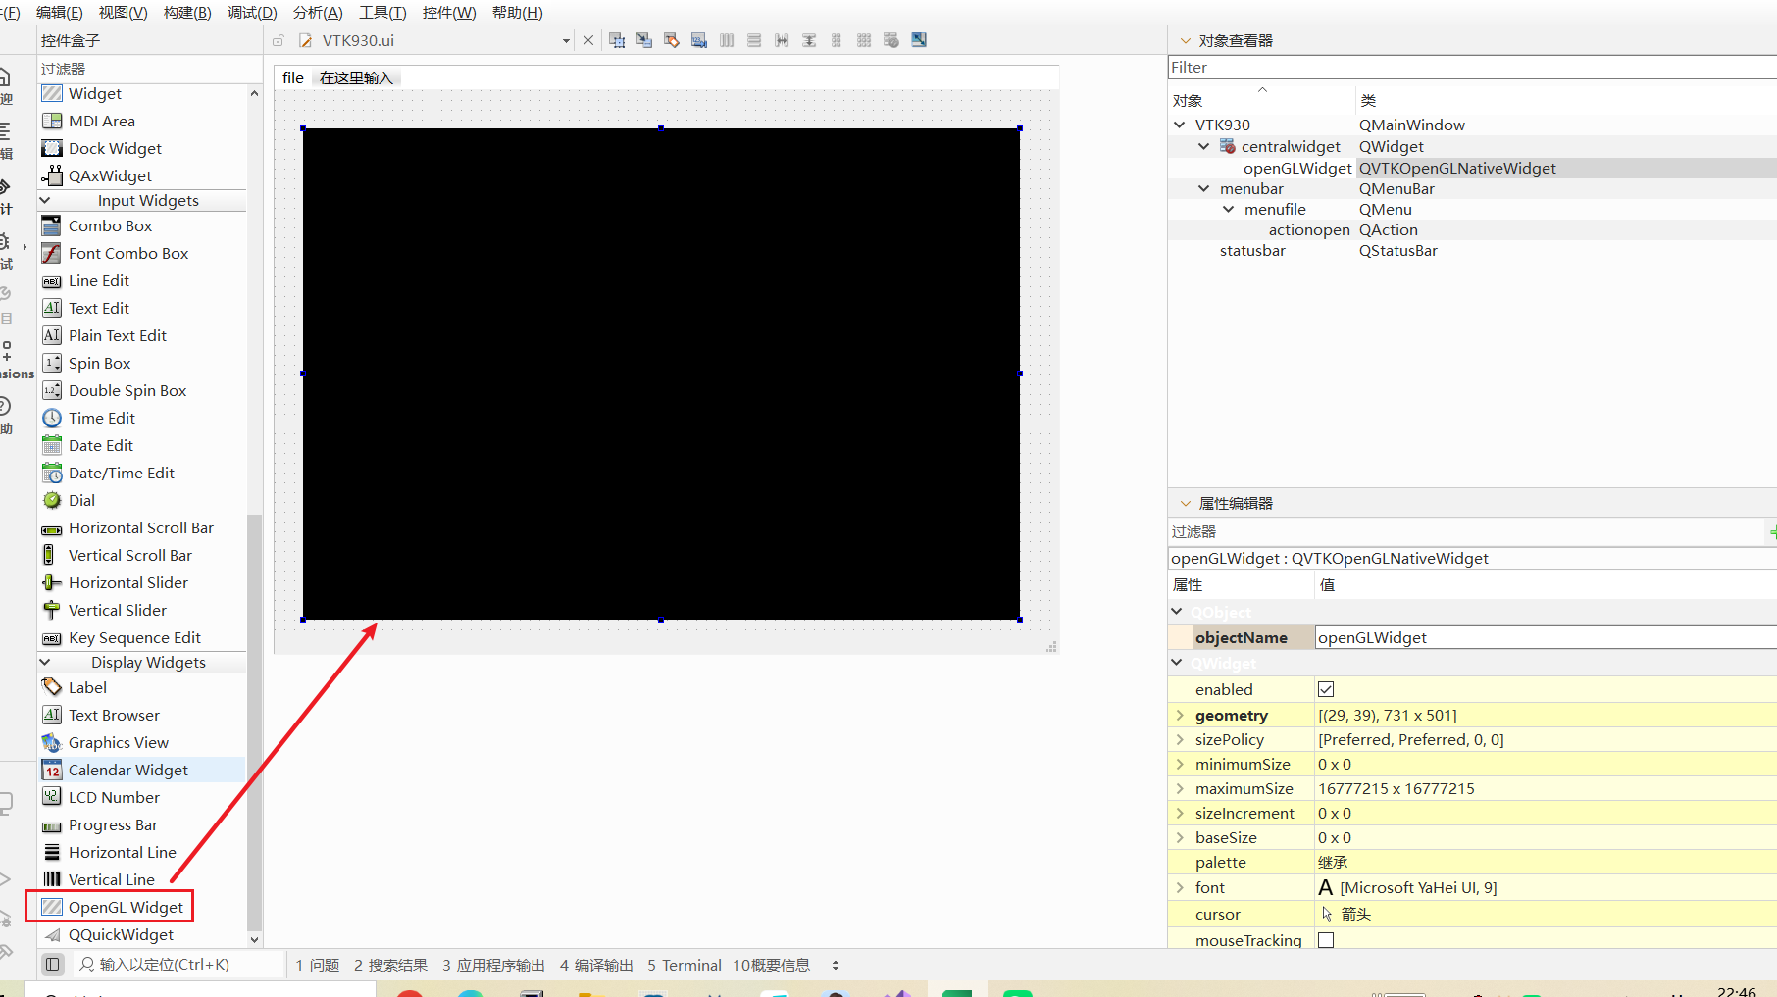Collapse the Display Widgets category
The height and width of the screenshot is (997, 1777).
(x=45, y=662)
